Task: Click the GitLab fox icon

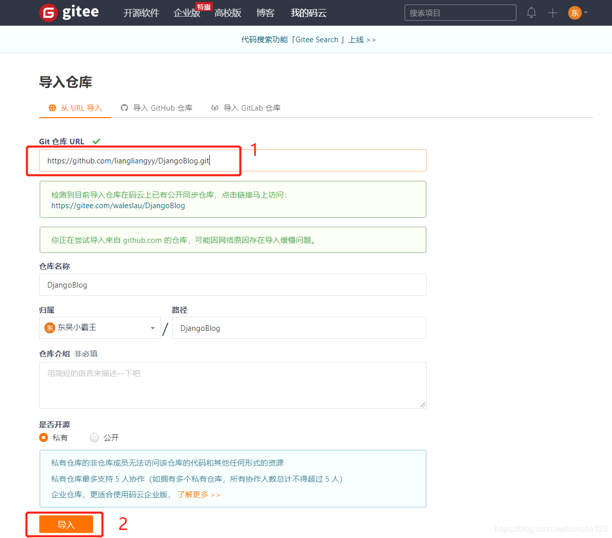Action: (x=215, y=108)
